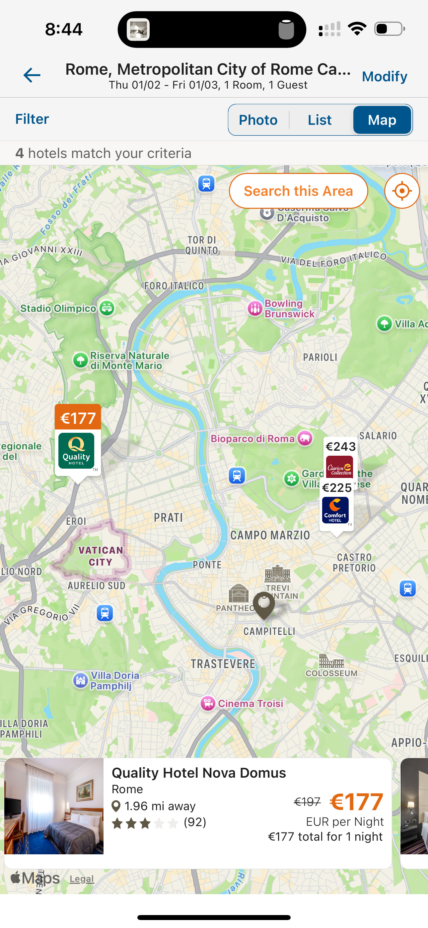Open the Filter options
Screen dimensions: 428x928
click(x=32, y=119)
